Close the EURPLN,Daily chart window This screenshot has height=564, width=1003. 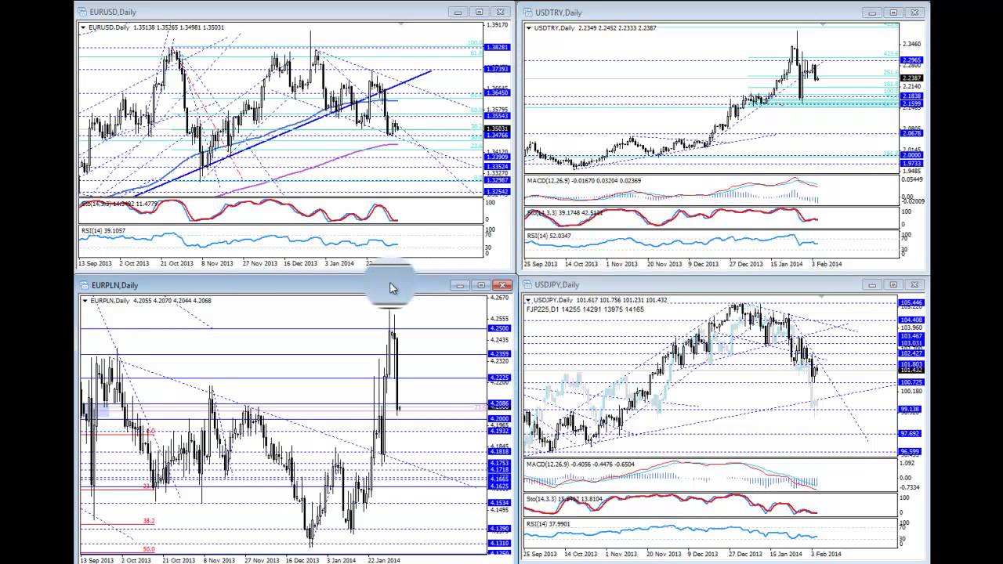502,285
